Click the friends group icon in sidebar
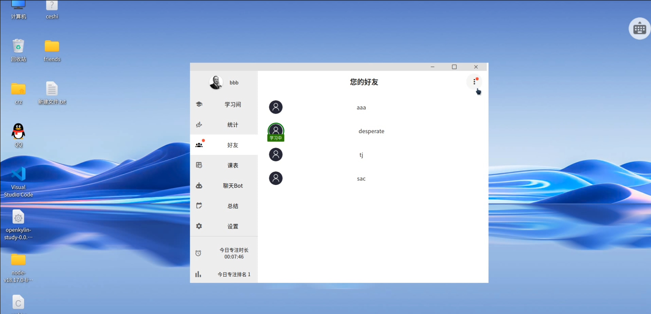 click(x=199, y=145)
